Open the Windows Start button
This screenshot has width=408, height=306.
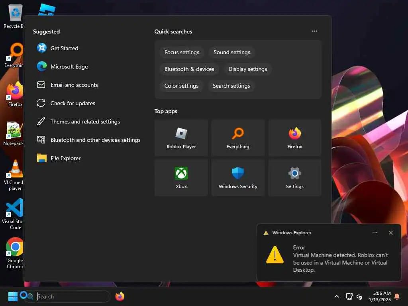pyautogui.click(x=13, y=296)
